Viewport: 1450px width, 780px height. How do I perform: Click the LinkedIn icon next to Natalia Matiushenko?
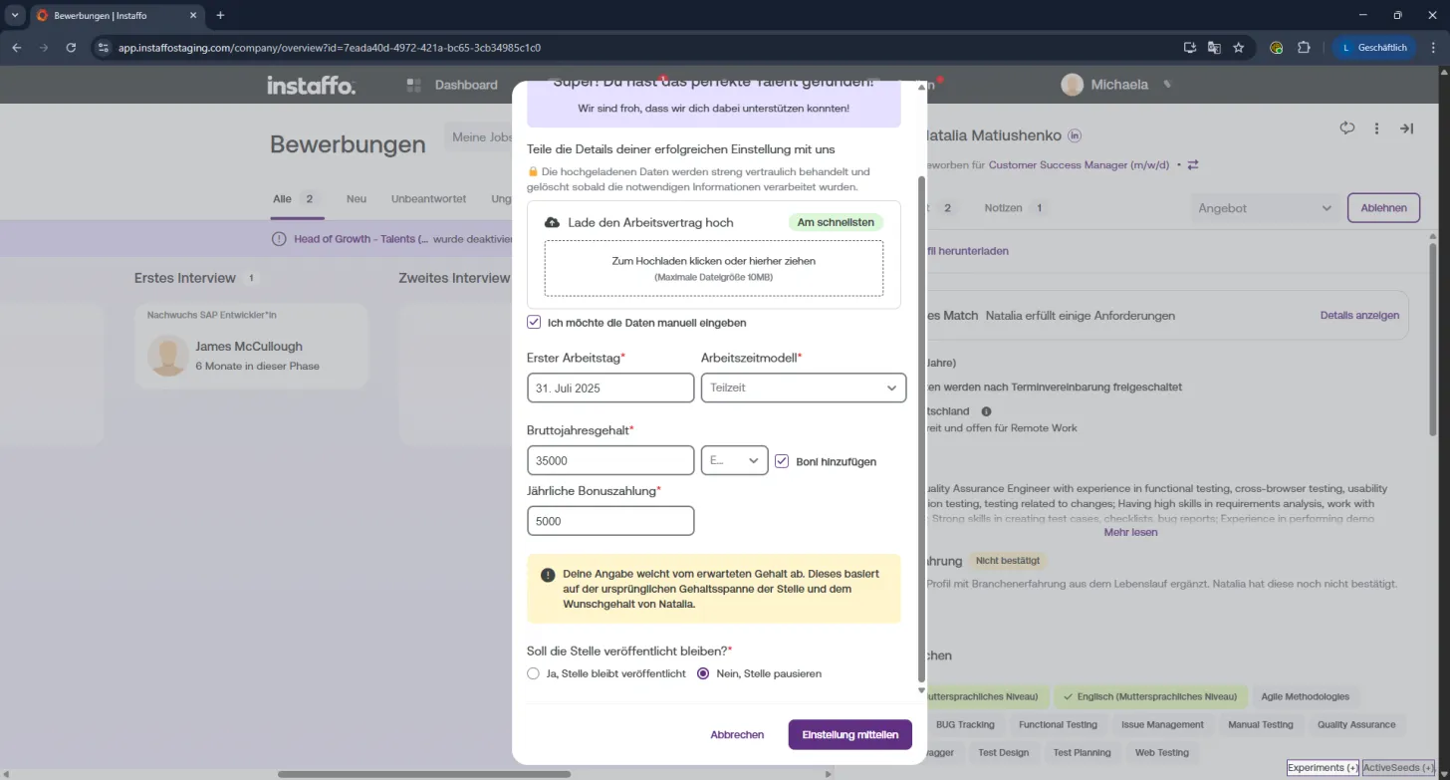pos(1075,135)
